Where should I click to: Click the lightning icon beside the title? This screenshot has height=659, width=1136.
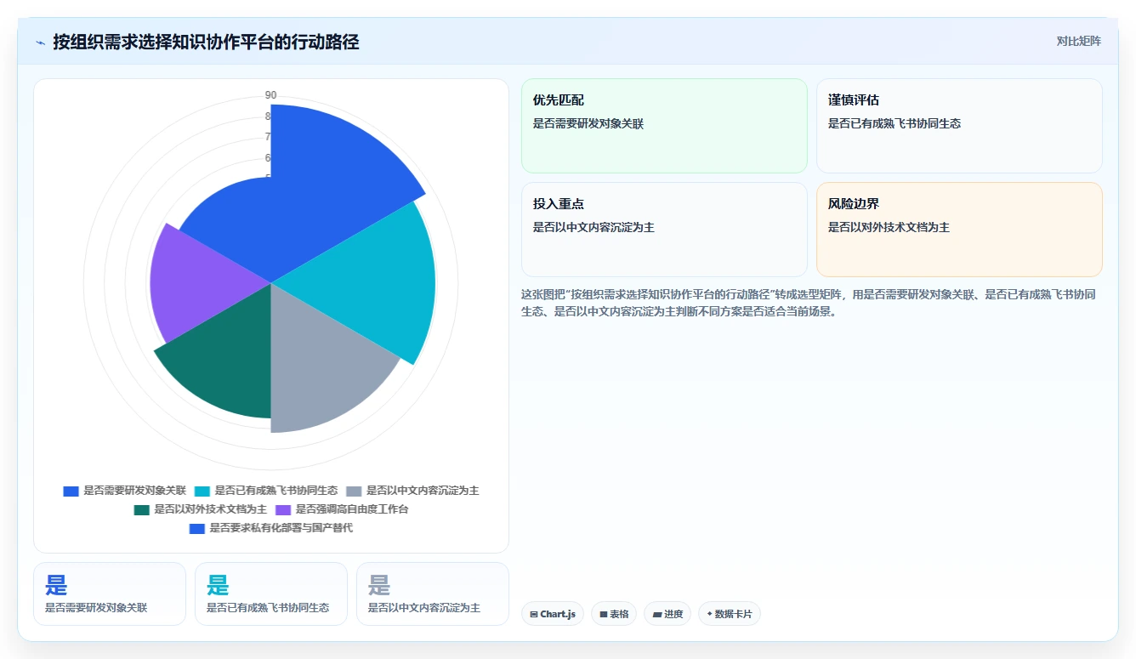click(x=41, y=42)
